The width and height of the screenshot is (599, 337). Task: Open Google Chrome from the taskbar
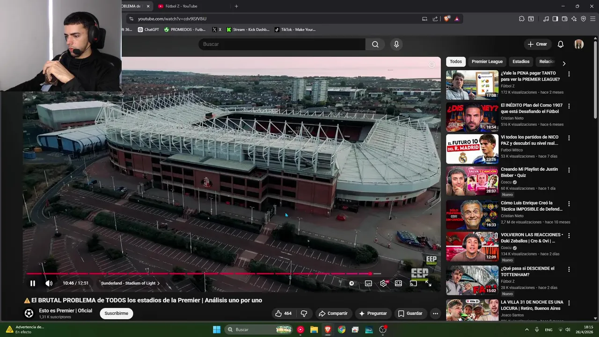coord(342,330)
